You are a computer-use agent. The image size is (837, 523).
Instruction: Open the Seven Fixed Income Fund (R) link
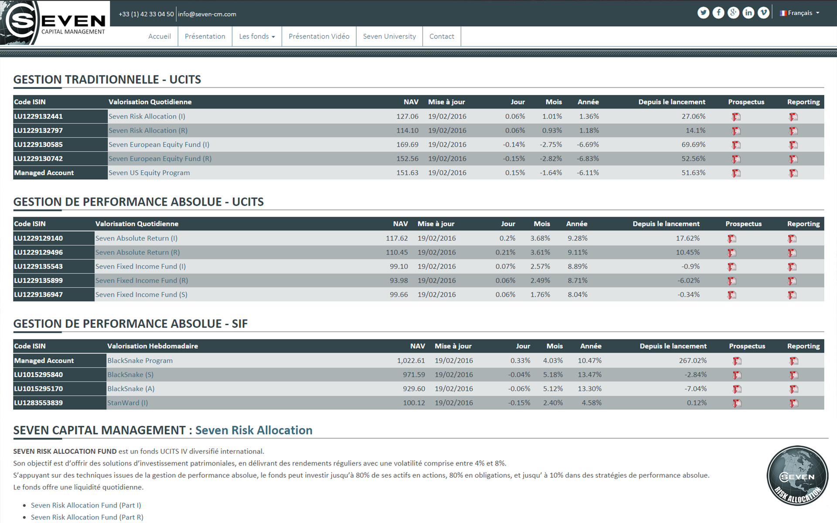click(x=142, y=281)
